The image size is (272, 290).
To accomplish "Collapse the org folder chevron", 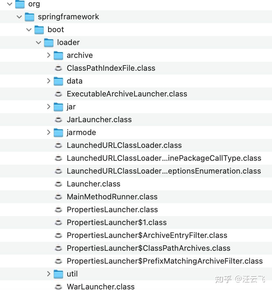I will coord(10,4).
